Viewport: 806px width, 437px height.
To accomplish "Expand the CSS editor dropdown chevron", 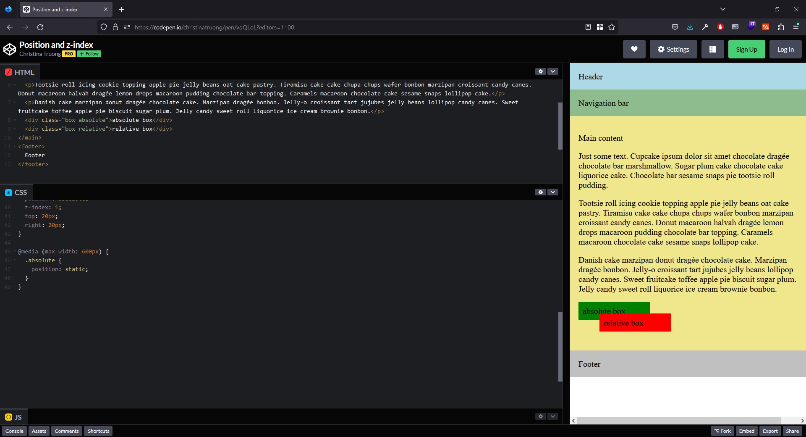I will [x=553, y=192].
